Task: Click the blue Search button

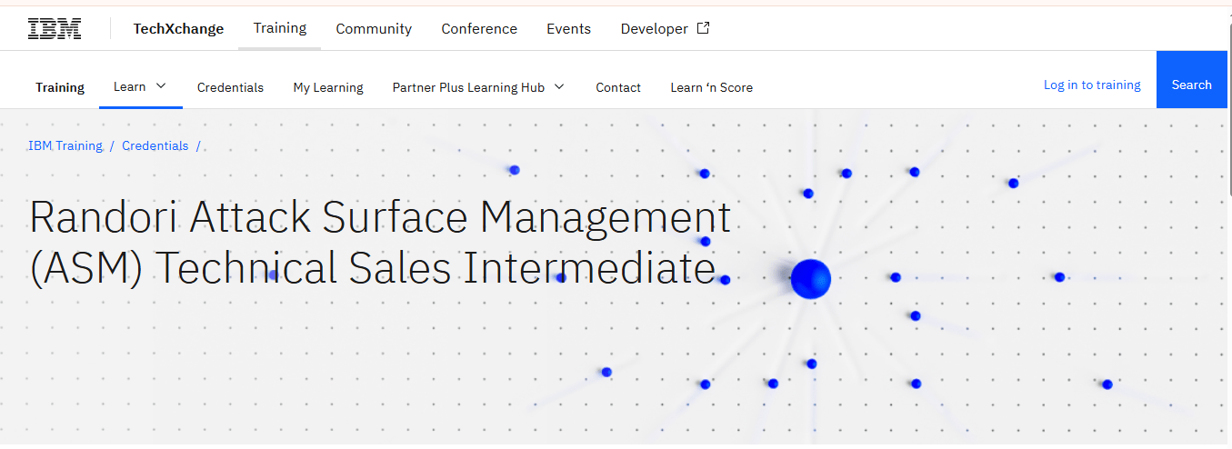Action: click(x=1191, y=80)
